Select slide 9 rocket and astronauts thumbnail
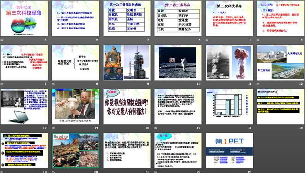The height and width of the screenshot is (173, 305). pyautogui.click(x=127, y=63)
